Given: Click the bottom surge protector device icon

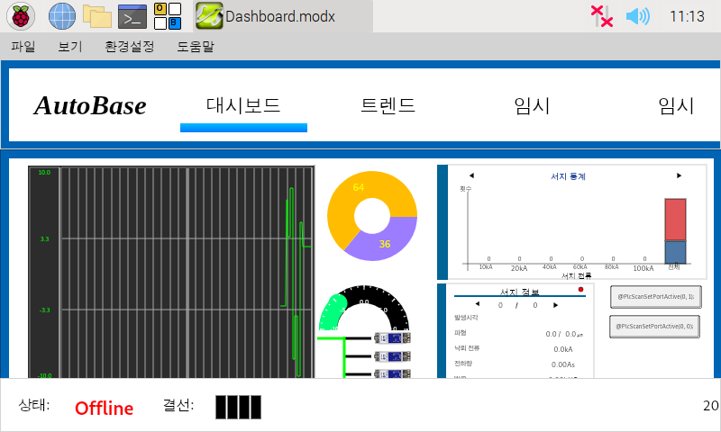Looking at the screenshot, I should click(x=392, y=373).
